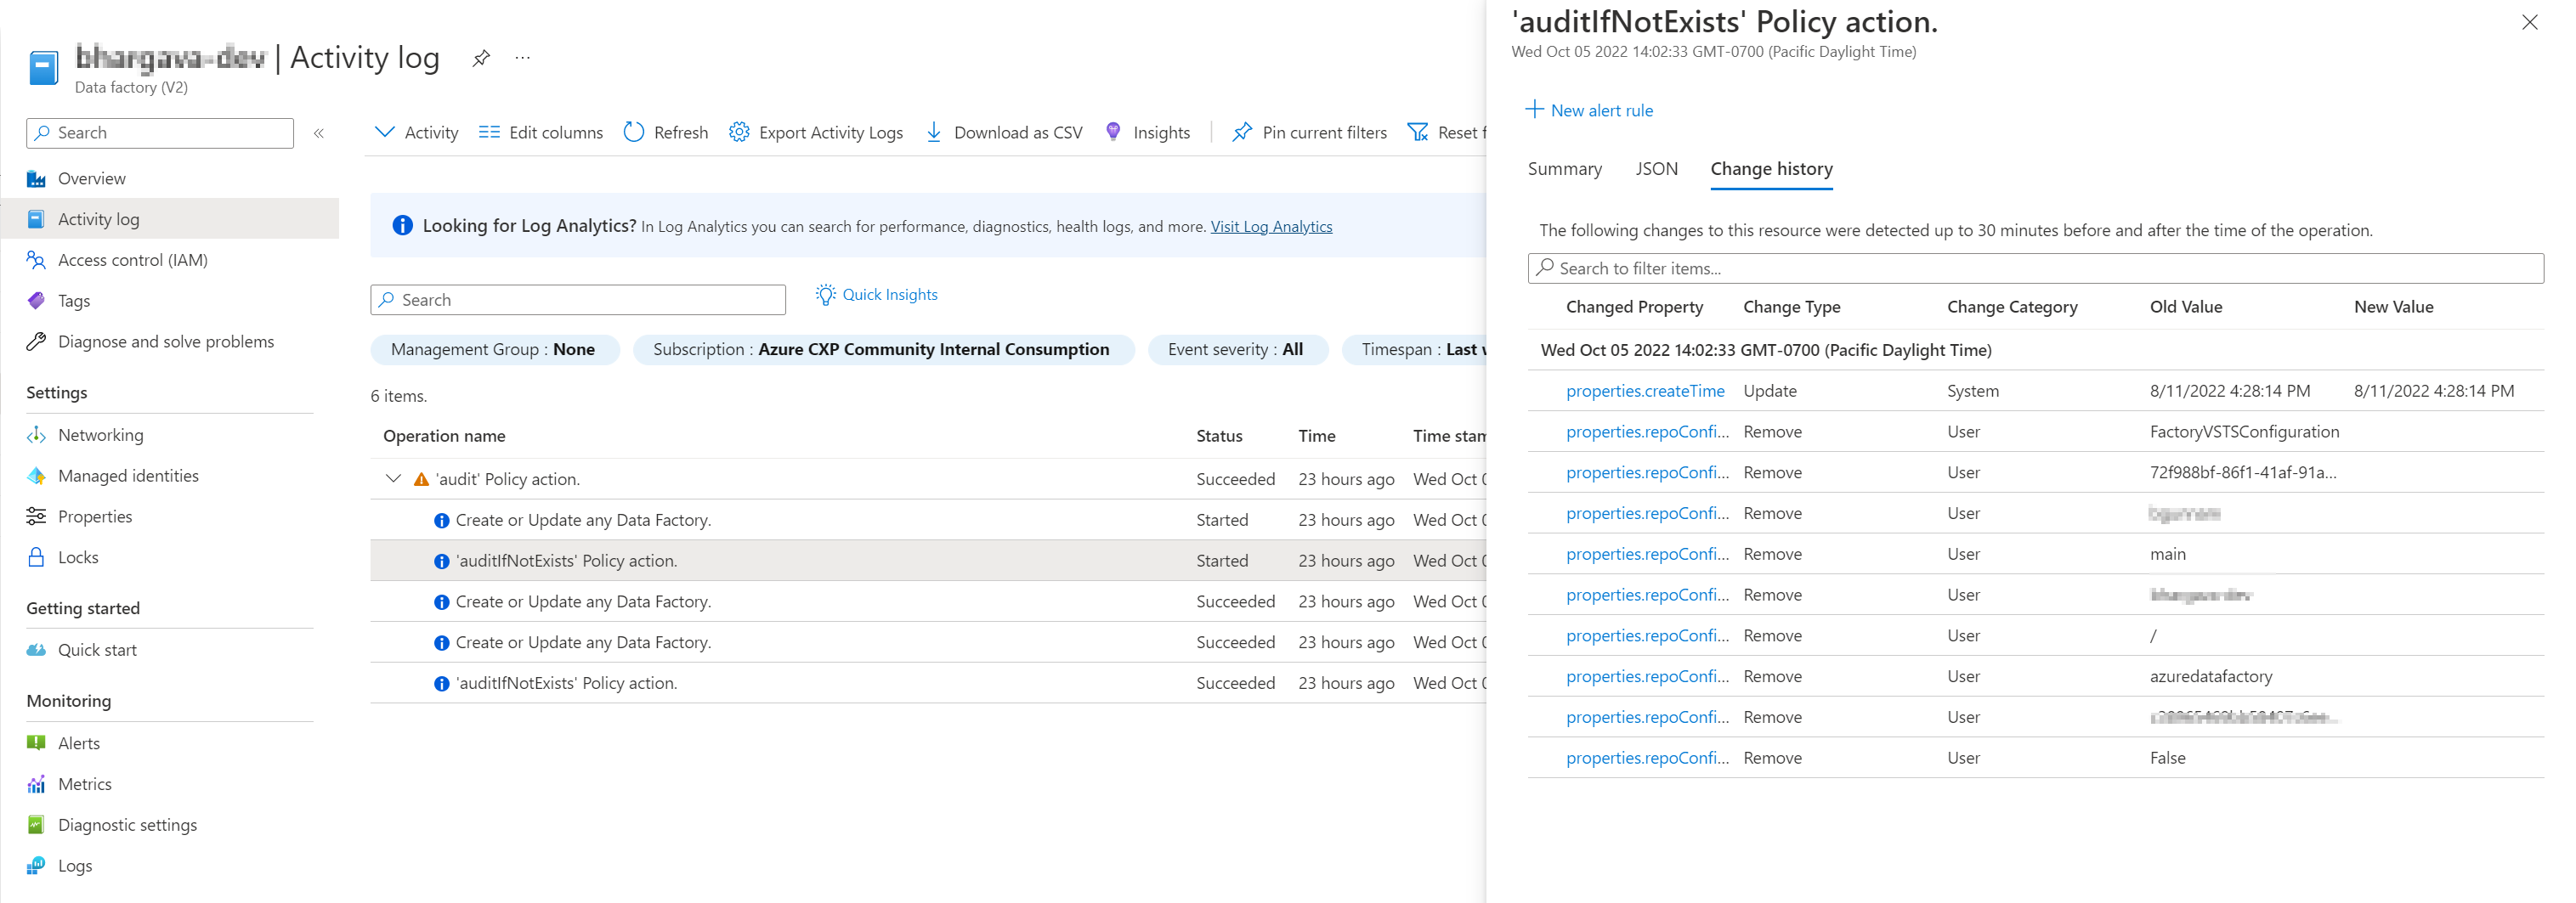Open Tags in sidebar
This screenshot has height=903, width=2576.
pyautogui.click(x=74, y=301)
